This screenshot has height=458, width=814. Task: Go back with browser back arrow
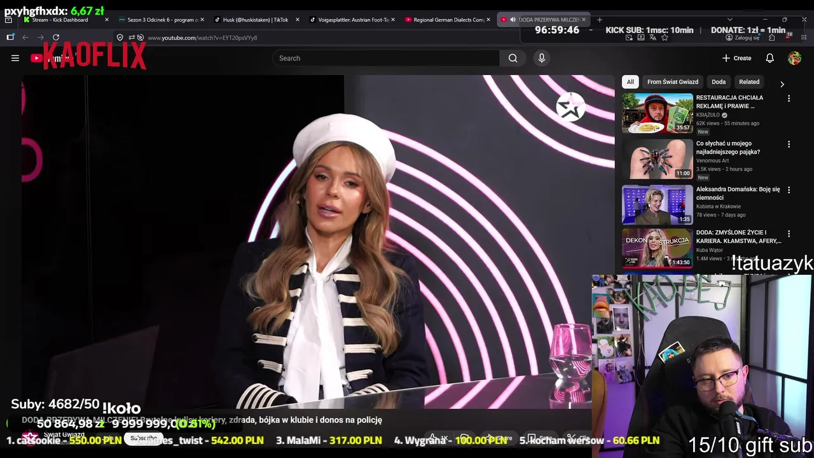pos(25,38)
